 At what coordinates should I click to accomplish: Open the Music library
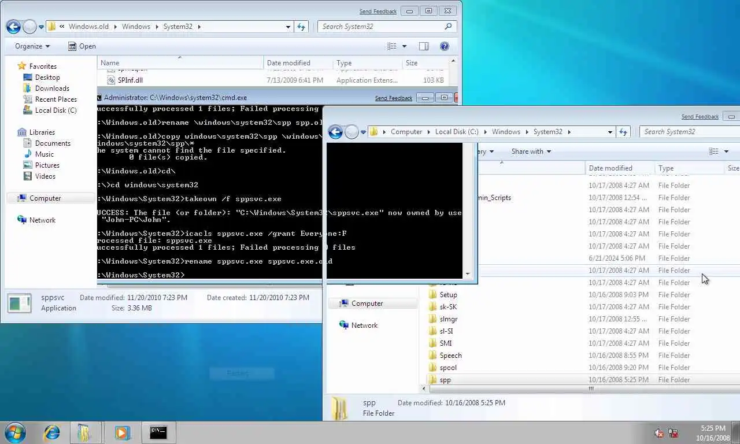(44, 154)
